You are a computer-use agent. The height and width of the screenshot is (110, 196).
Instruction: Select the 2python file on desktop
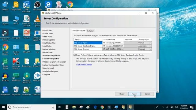[5, 20]
